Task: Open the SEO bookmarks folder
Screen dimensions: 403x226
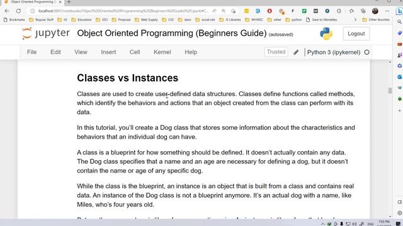Action: [x=101, y=19]
